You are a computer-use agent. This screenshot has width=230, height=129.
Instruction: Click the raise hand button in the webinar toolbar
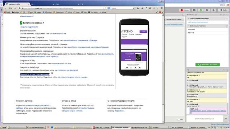point(213,10)
